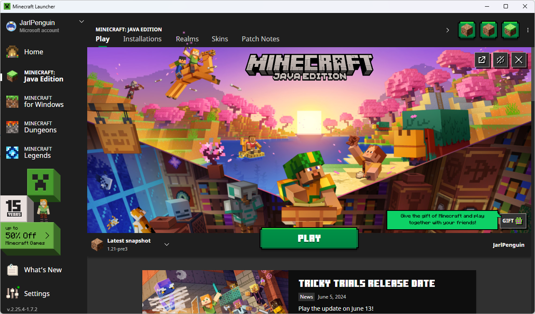Click the green Creeper face block

click(x=43, y=185)
